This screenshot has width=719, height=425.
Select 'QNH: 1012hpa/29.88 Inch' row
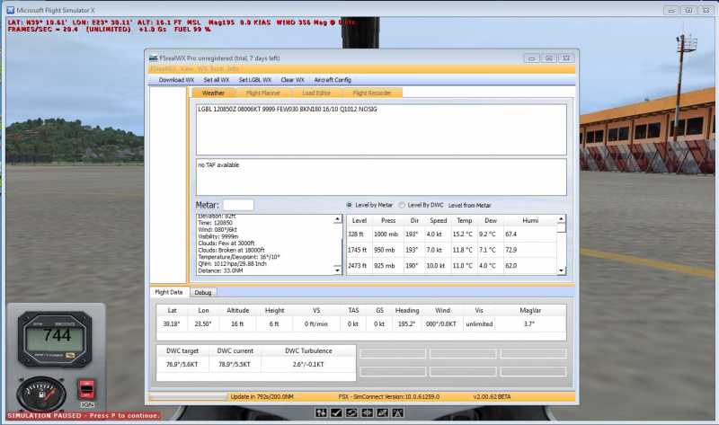232,264
